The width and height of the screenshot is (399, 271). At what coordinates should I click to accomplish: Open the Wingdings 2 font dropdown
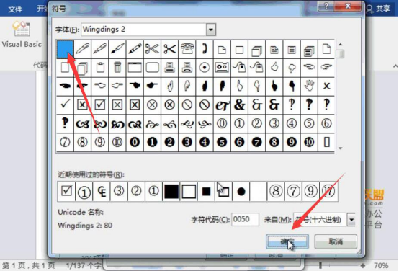(x=211, y=30)
